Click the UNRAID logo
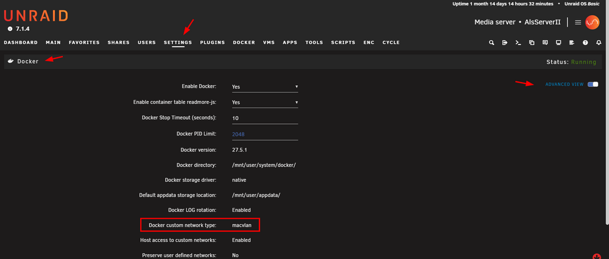 tap(36, 16)
